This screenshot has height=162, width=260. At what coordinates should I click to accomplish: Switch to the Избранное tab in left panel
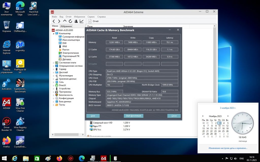click(x=66, y=26)
